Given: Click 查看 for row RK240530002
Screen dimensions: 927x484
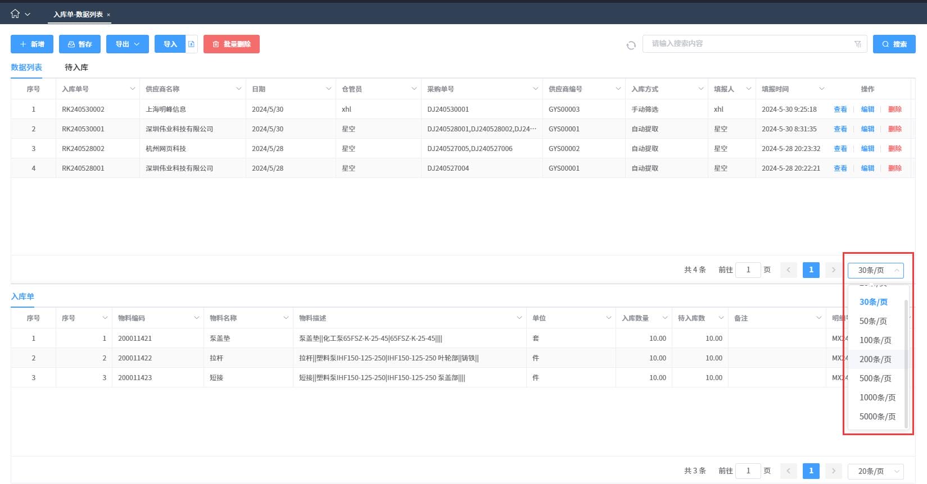Looking at the screenshot, I should click(x=840, y=109).
